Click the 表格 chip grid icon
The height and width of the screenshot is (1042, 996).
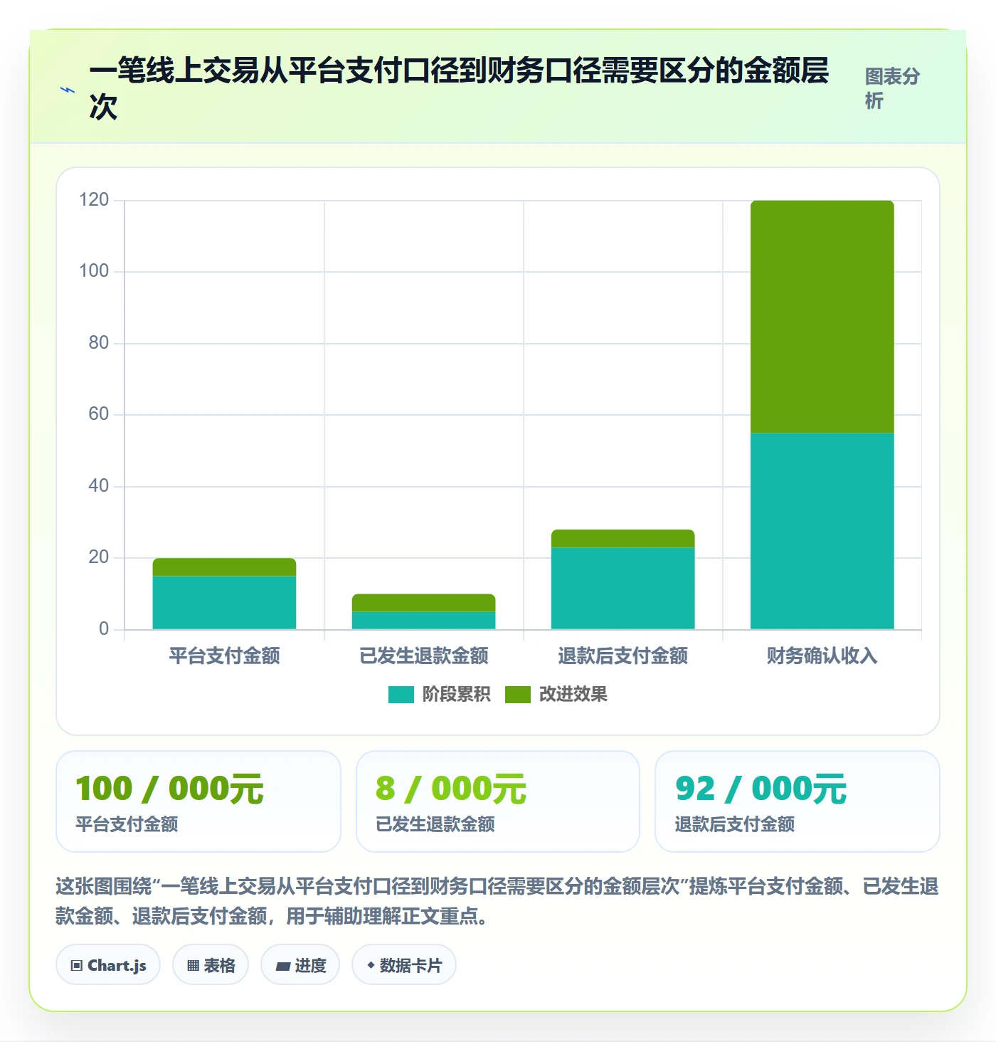pyautogui.click(x=193, y=966)
